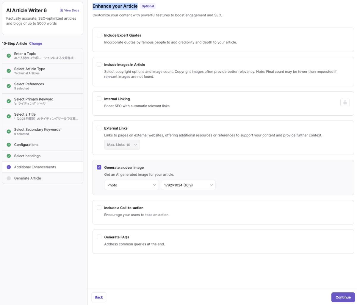
Task: Click the 10-Step Article label
Action: (15, 43)
